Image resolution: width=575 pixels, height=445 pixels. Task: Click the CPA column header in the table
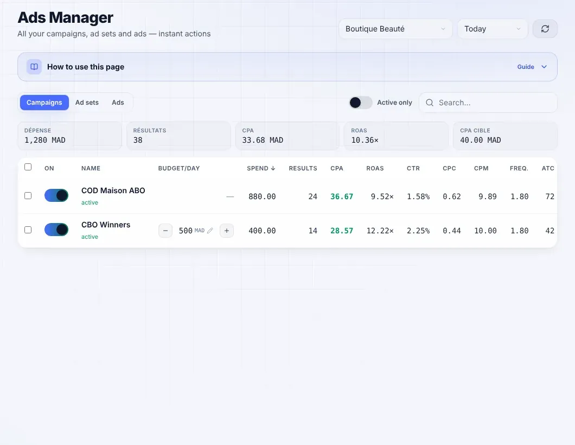click(337, 168)
